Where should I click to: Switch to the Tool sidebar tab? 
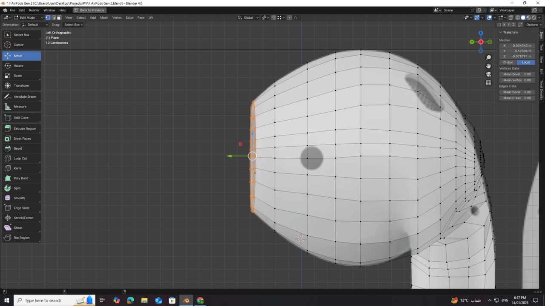(x=542, y=47)
